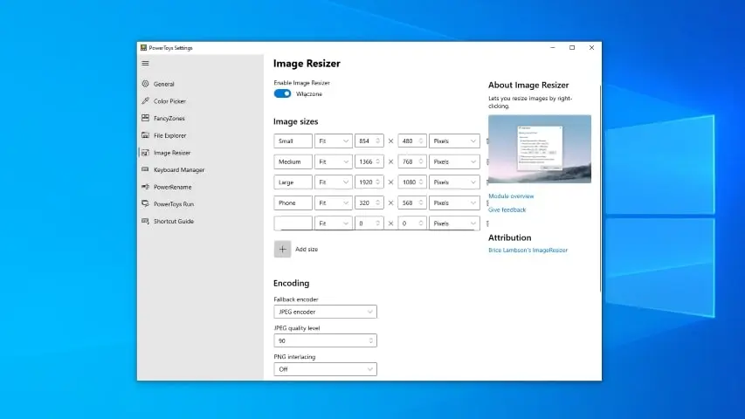Click the Give feedback link

[x=507, y=209]
